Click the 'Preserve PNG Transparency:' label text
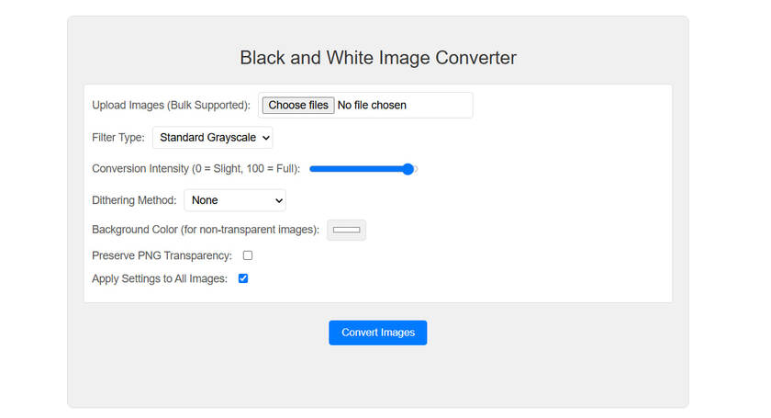This screenshot has width=771, height=418. 162,255
